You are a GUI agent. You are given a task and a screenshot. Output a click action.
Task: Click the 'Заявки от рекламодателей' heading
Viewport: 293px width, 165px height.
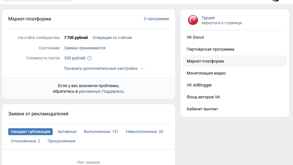[38, 114]
